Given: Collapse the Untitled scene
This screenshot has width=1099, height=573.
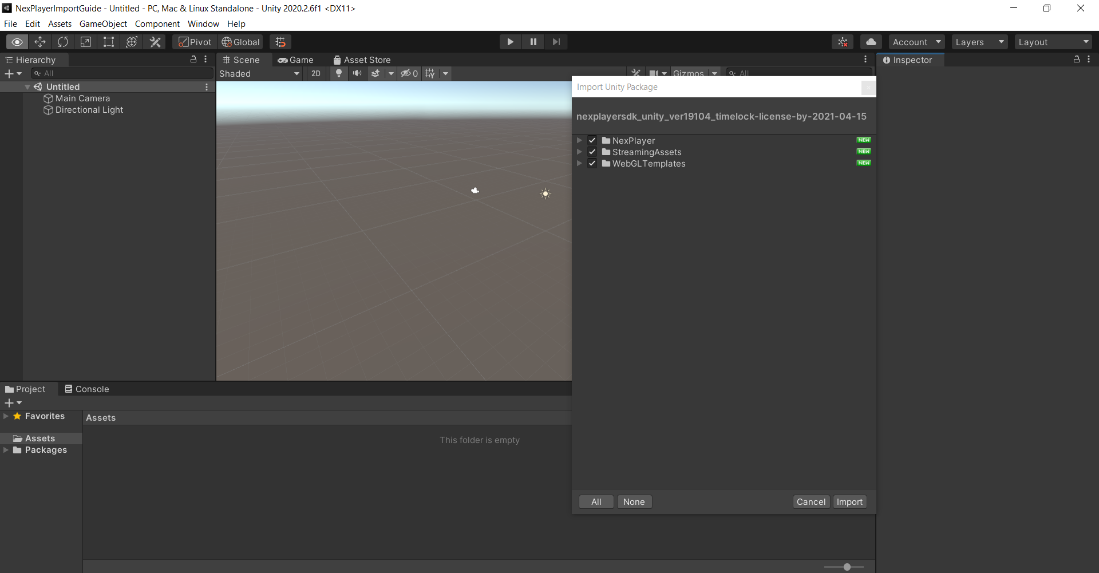Looking at the screenshot, I should click(27, 87).
